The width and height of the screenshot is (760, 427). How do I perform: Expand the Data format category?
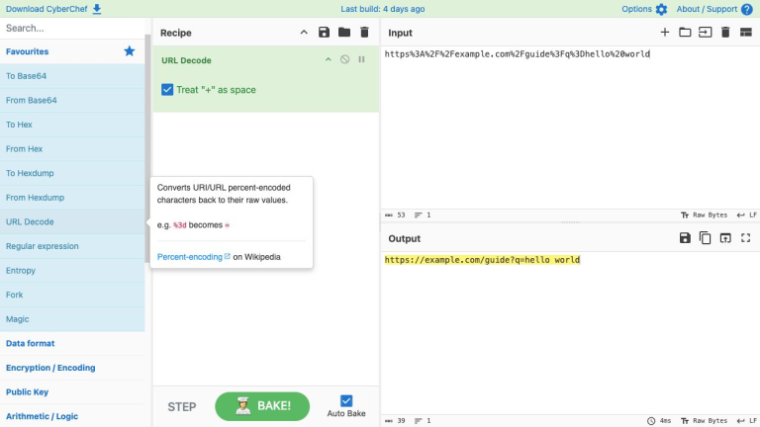pos(72,343)
